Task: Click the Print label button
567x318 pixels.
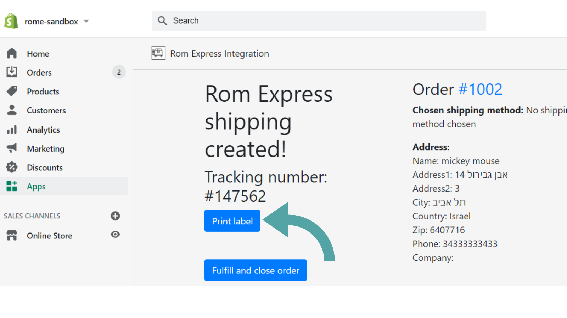Action: [x=232, y=220]
